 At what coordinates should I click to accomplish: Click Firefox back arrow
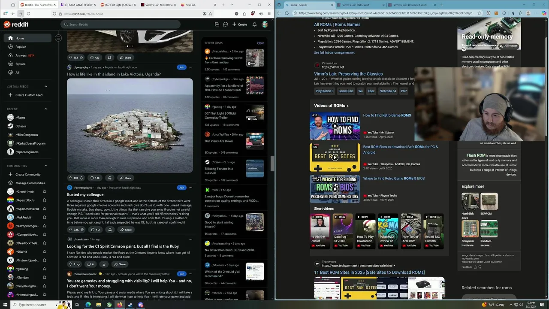coord(13,14)
